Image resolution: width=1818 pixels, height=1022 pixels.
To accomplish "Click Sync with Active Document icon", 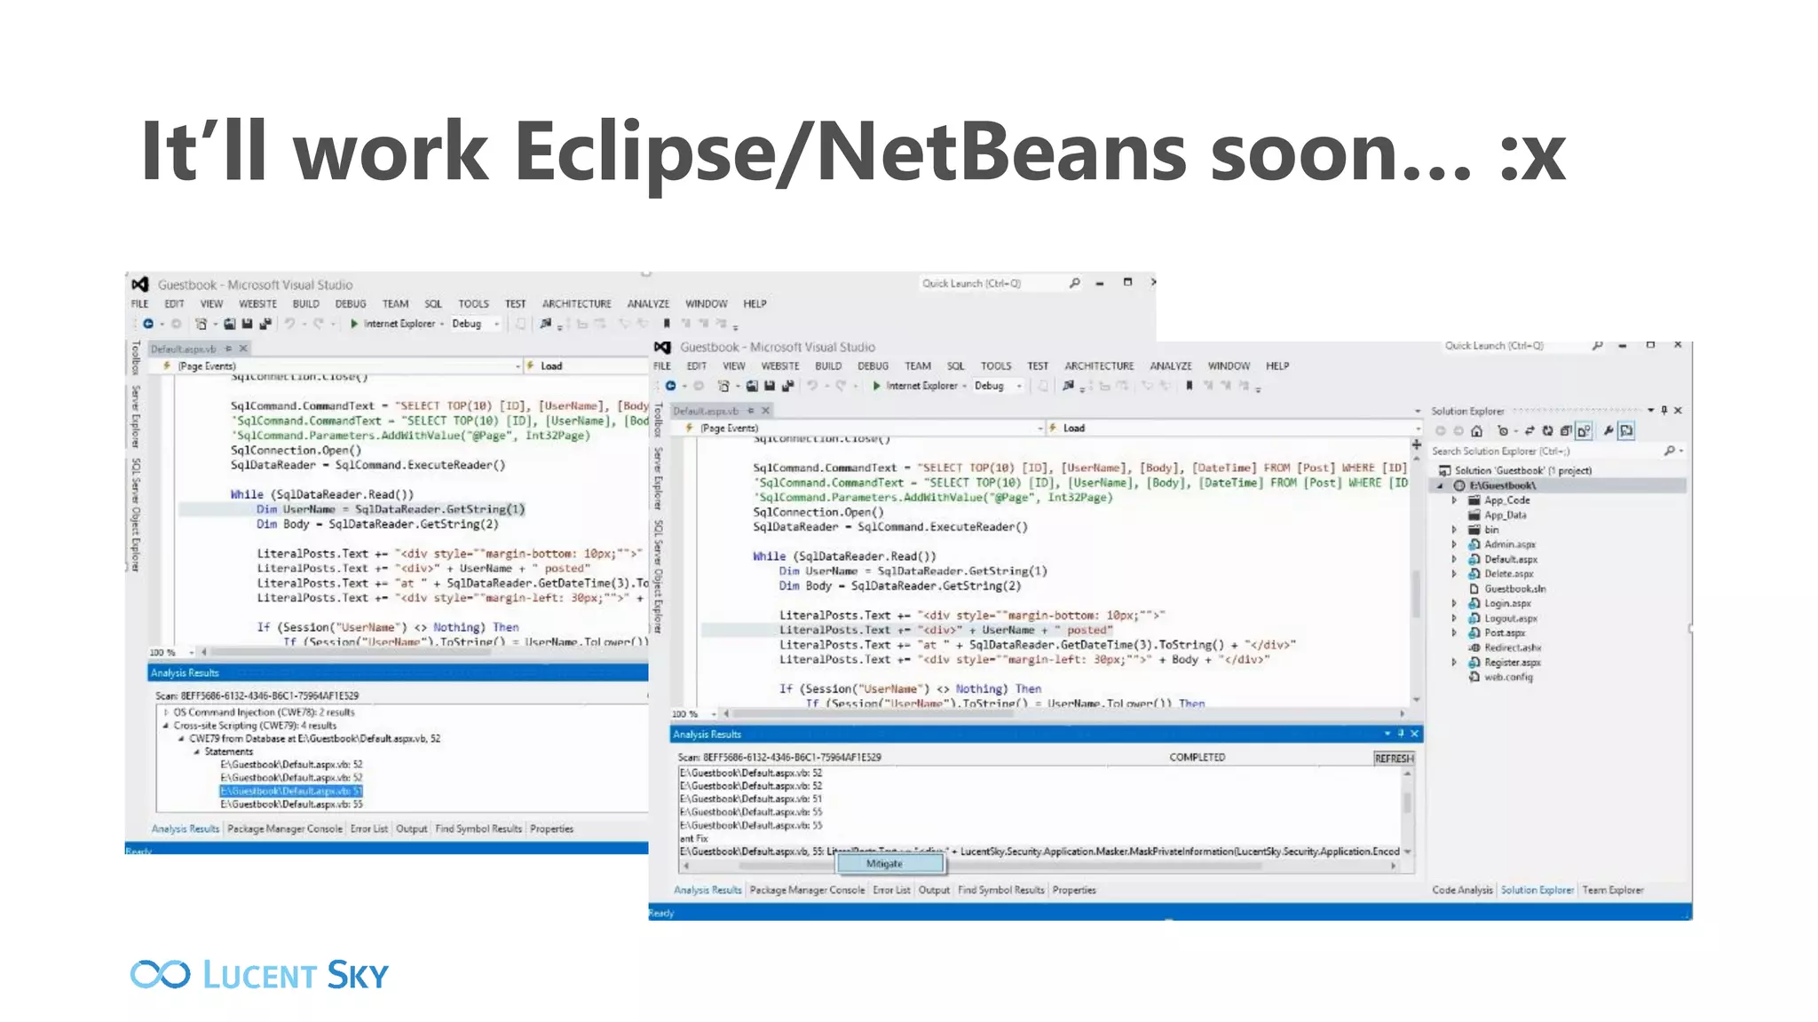I will (x=1529, y=431).
